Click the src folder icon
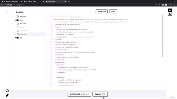This screenshot has width=177, height=99. click(17, 38)
